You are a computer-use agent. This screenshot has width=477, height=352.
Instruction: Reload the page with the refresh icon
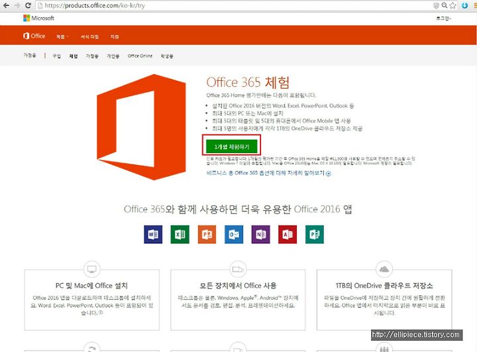click(x=28, y=5)
